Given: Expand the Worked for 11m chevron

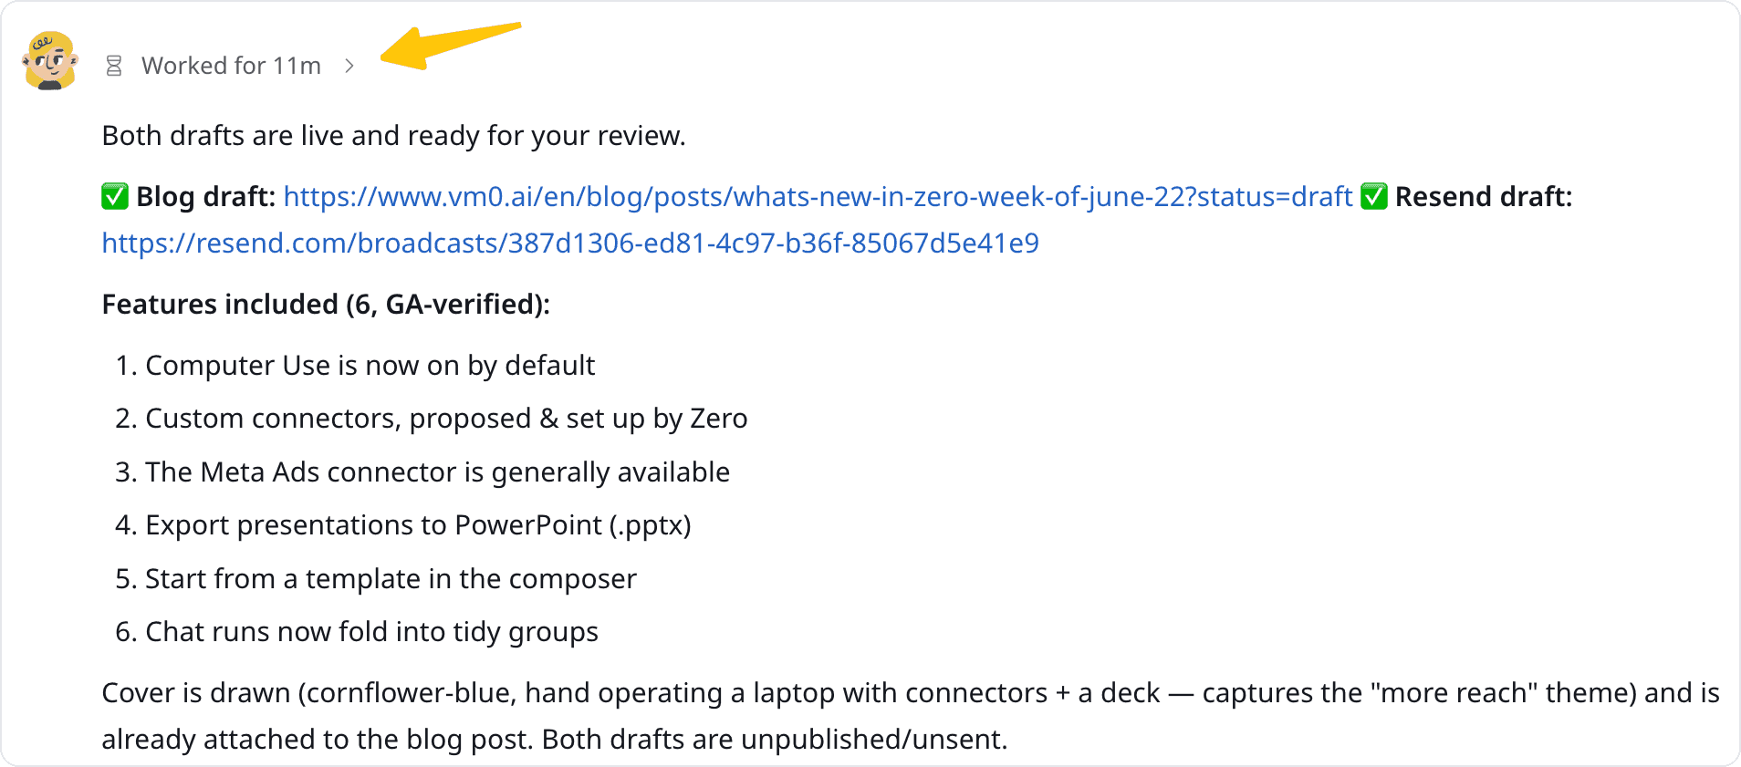Looking at the screenshot, I should [349, 66].
